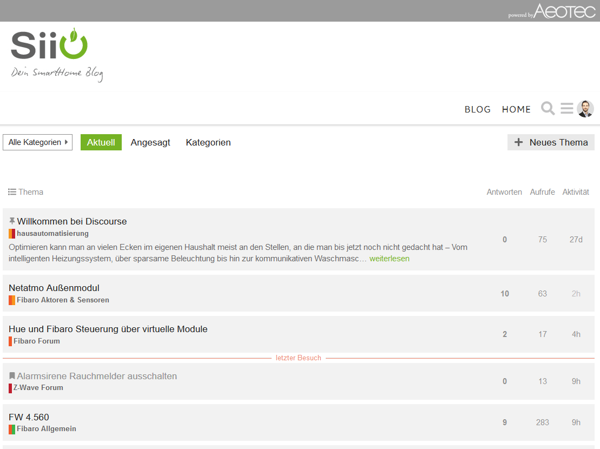Click the Fibaro Forum category color badge
This screenshot has height=449, width=600.
(10, 341)
